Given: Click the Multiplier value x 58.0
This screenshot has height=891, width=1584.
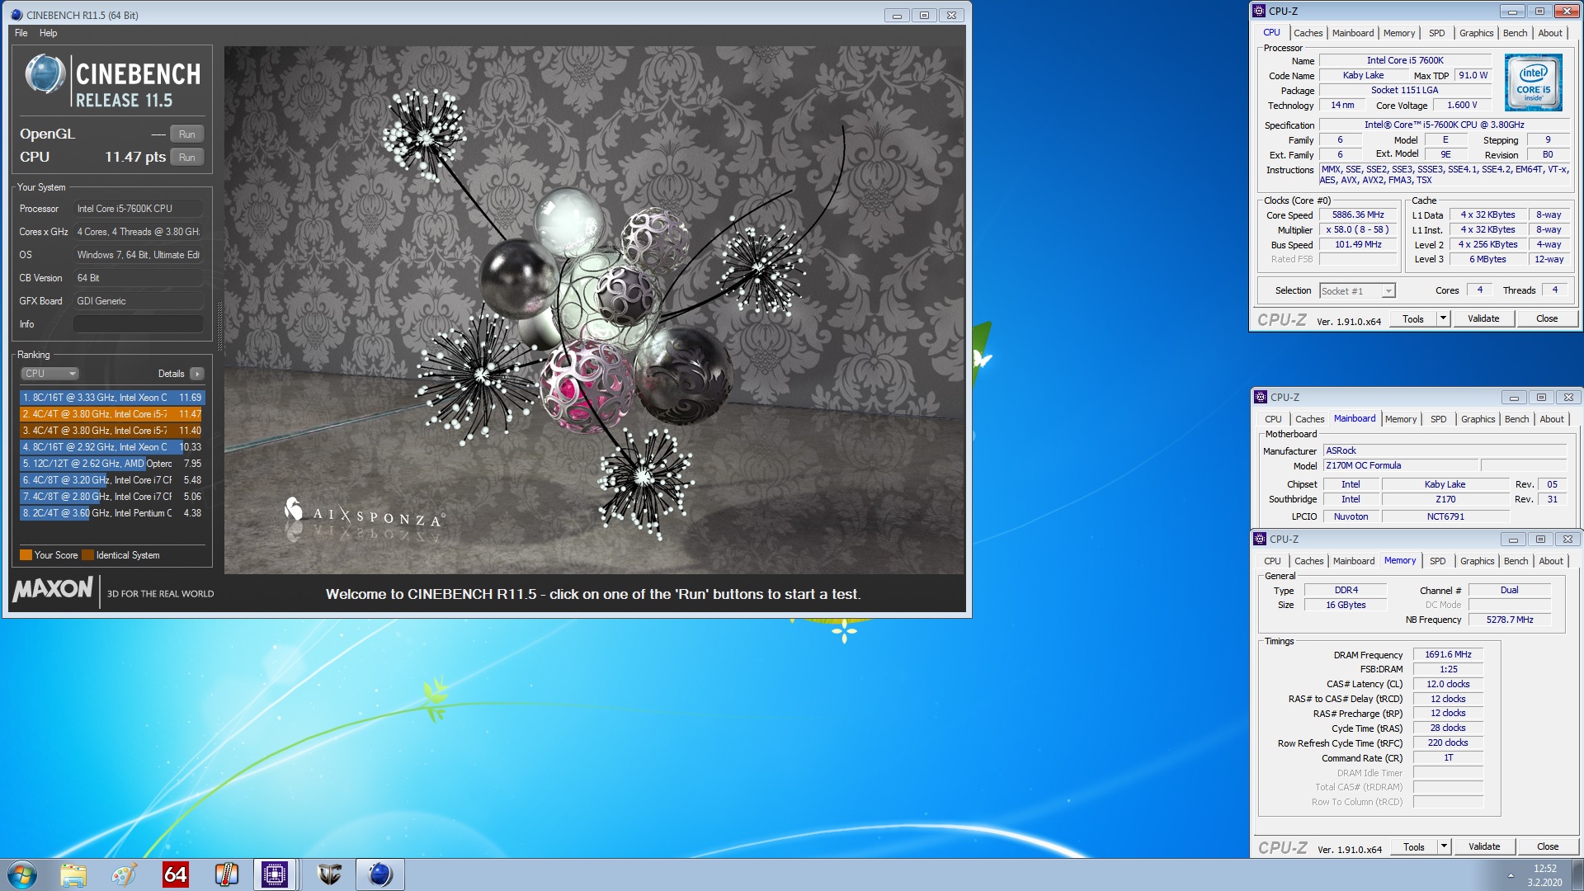Looking at the screenshot, I should [1358, 229].
